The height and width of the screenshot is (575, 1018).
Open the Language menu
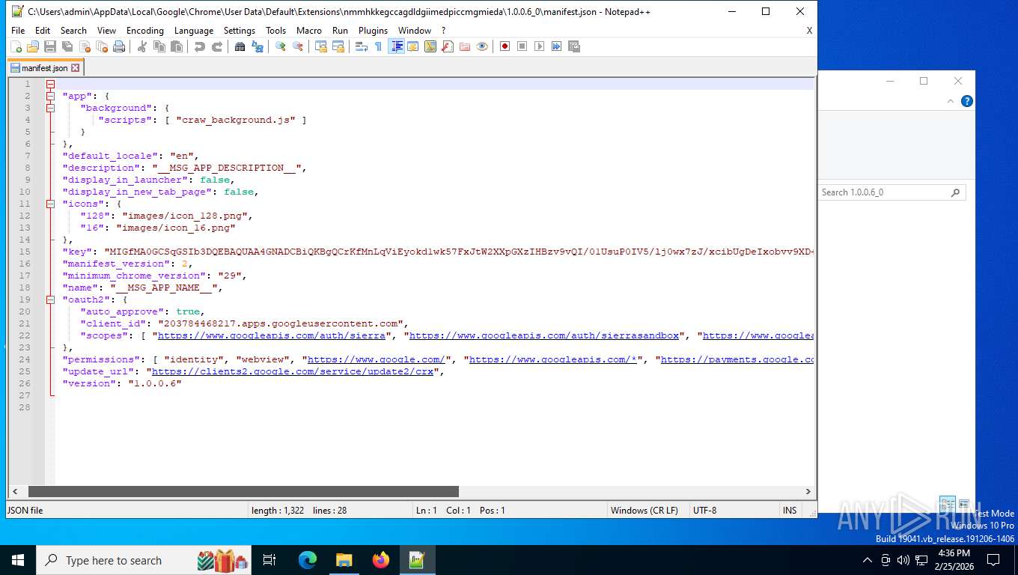194,31
